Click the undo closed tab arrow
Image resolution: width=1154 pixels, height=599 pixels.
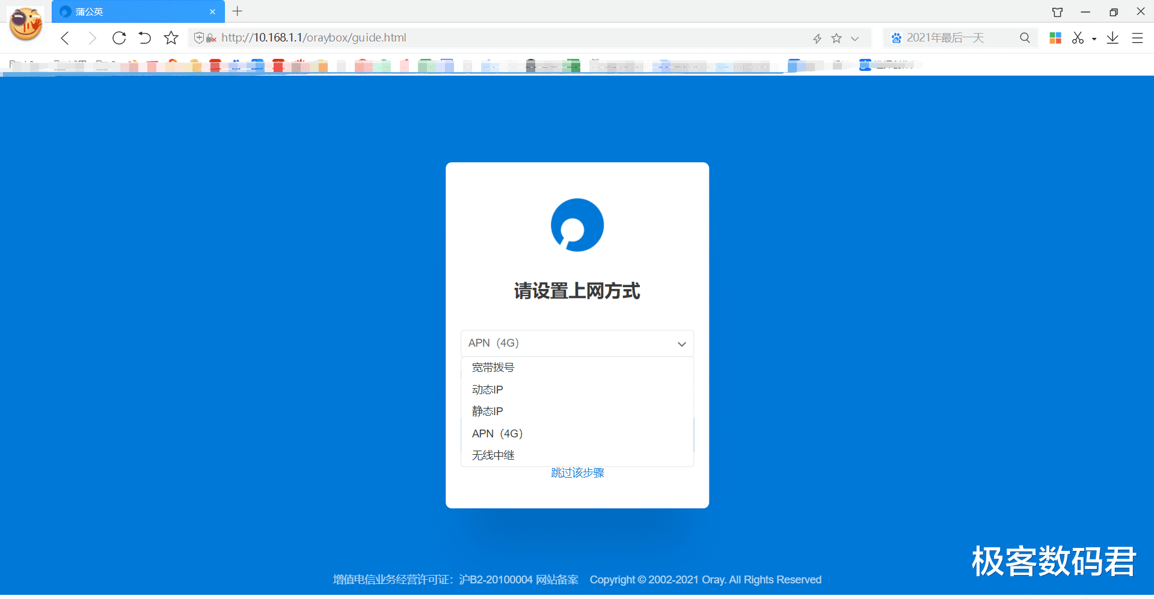[144, 38]
